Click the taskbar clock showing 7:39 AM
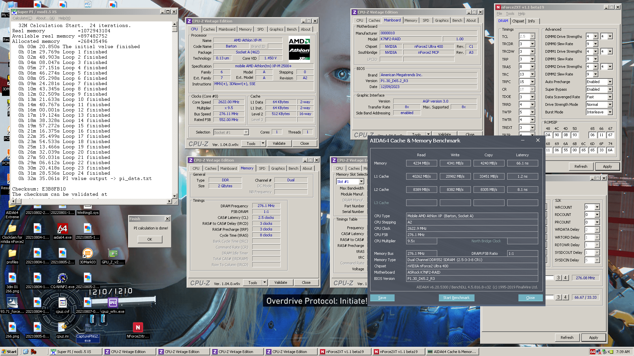The height and width of the screenshot is (356, 634). click(x=623, y=352)
